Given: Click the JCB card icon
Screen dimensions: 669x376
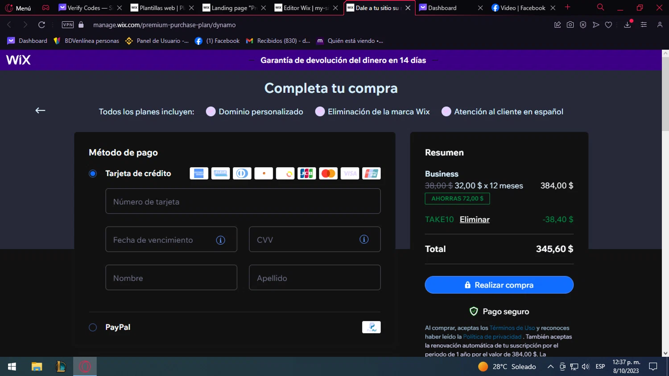Looking at the screenshot, I should tap(307, 174).
